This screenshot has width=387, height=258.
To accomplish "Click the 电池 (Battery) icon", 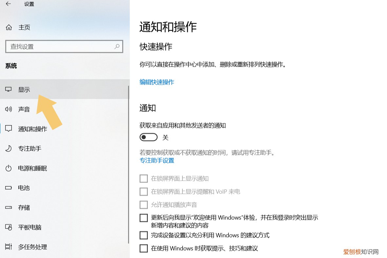I will point(8,188).
